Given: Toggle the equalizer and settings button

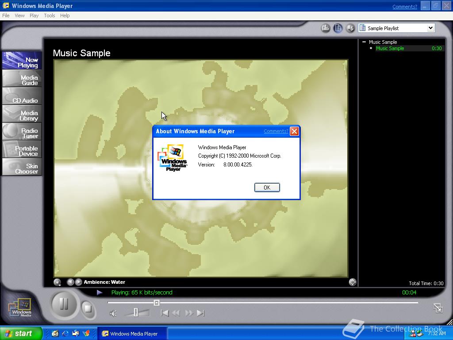Looking at the screenshot, I should click(326, 28).
